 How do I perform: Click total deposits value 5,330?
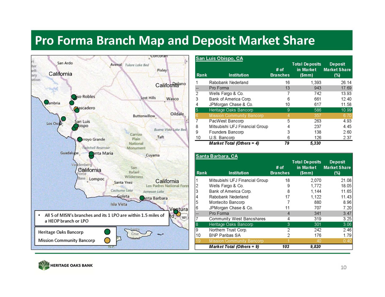coord(316,143)
